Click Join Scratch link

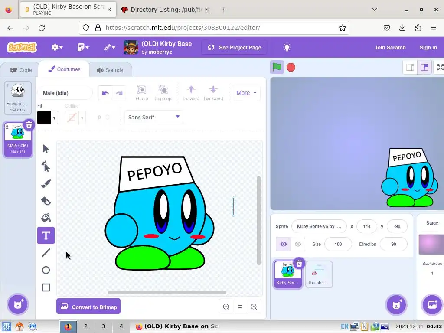390,47
